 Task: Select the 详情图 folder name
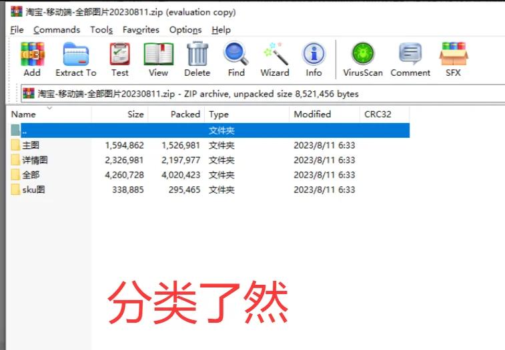click(35, 160)
